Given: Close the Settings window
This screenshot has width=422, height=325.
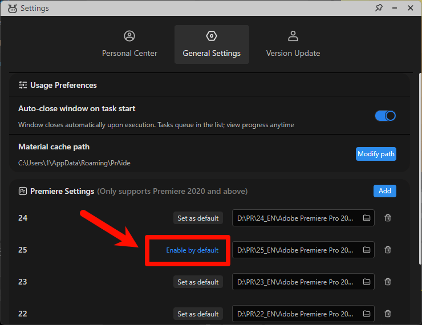Looking at the screenshot, I should coord(411,8).
